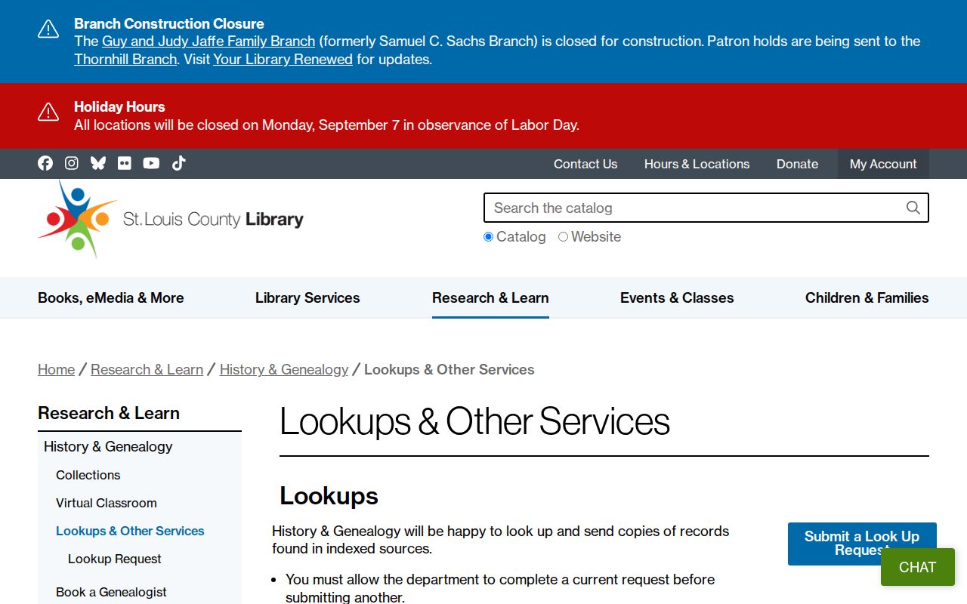Open the Events & Classes menu
This screenshot has width=967, height=604.
coord(677,297)
